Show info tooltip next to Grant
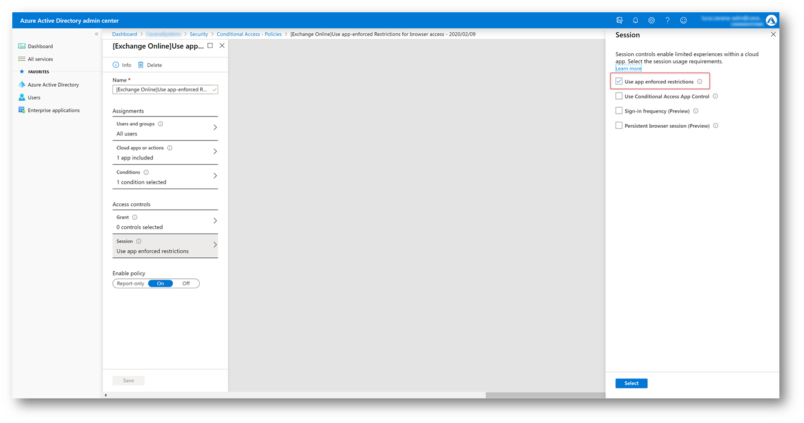 [135, 217]
